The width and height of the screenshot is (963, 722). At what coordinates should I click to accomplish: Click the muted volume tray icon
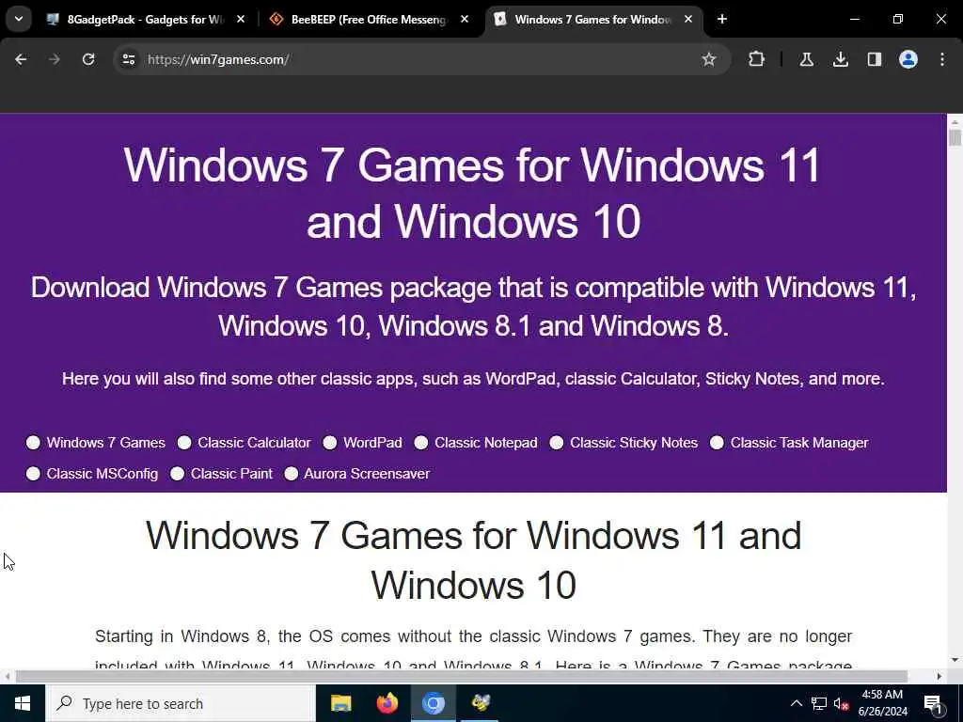tap(841, 703)
